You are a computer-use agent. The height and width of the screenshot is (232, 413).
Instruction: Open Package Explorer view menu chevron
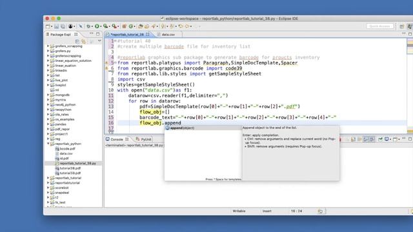click(x=99, y=41)
